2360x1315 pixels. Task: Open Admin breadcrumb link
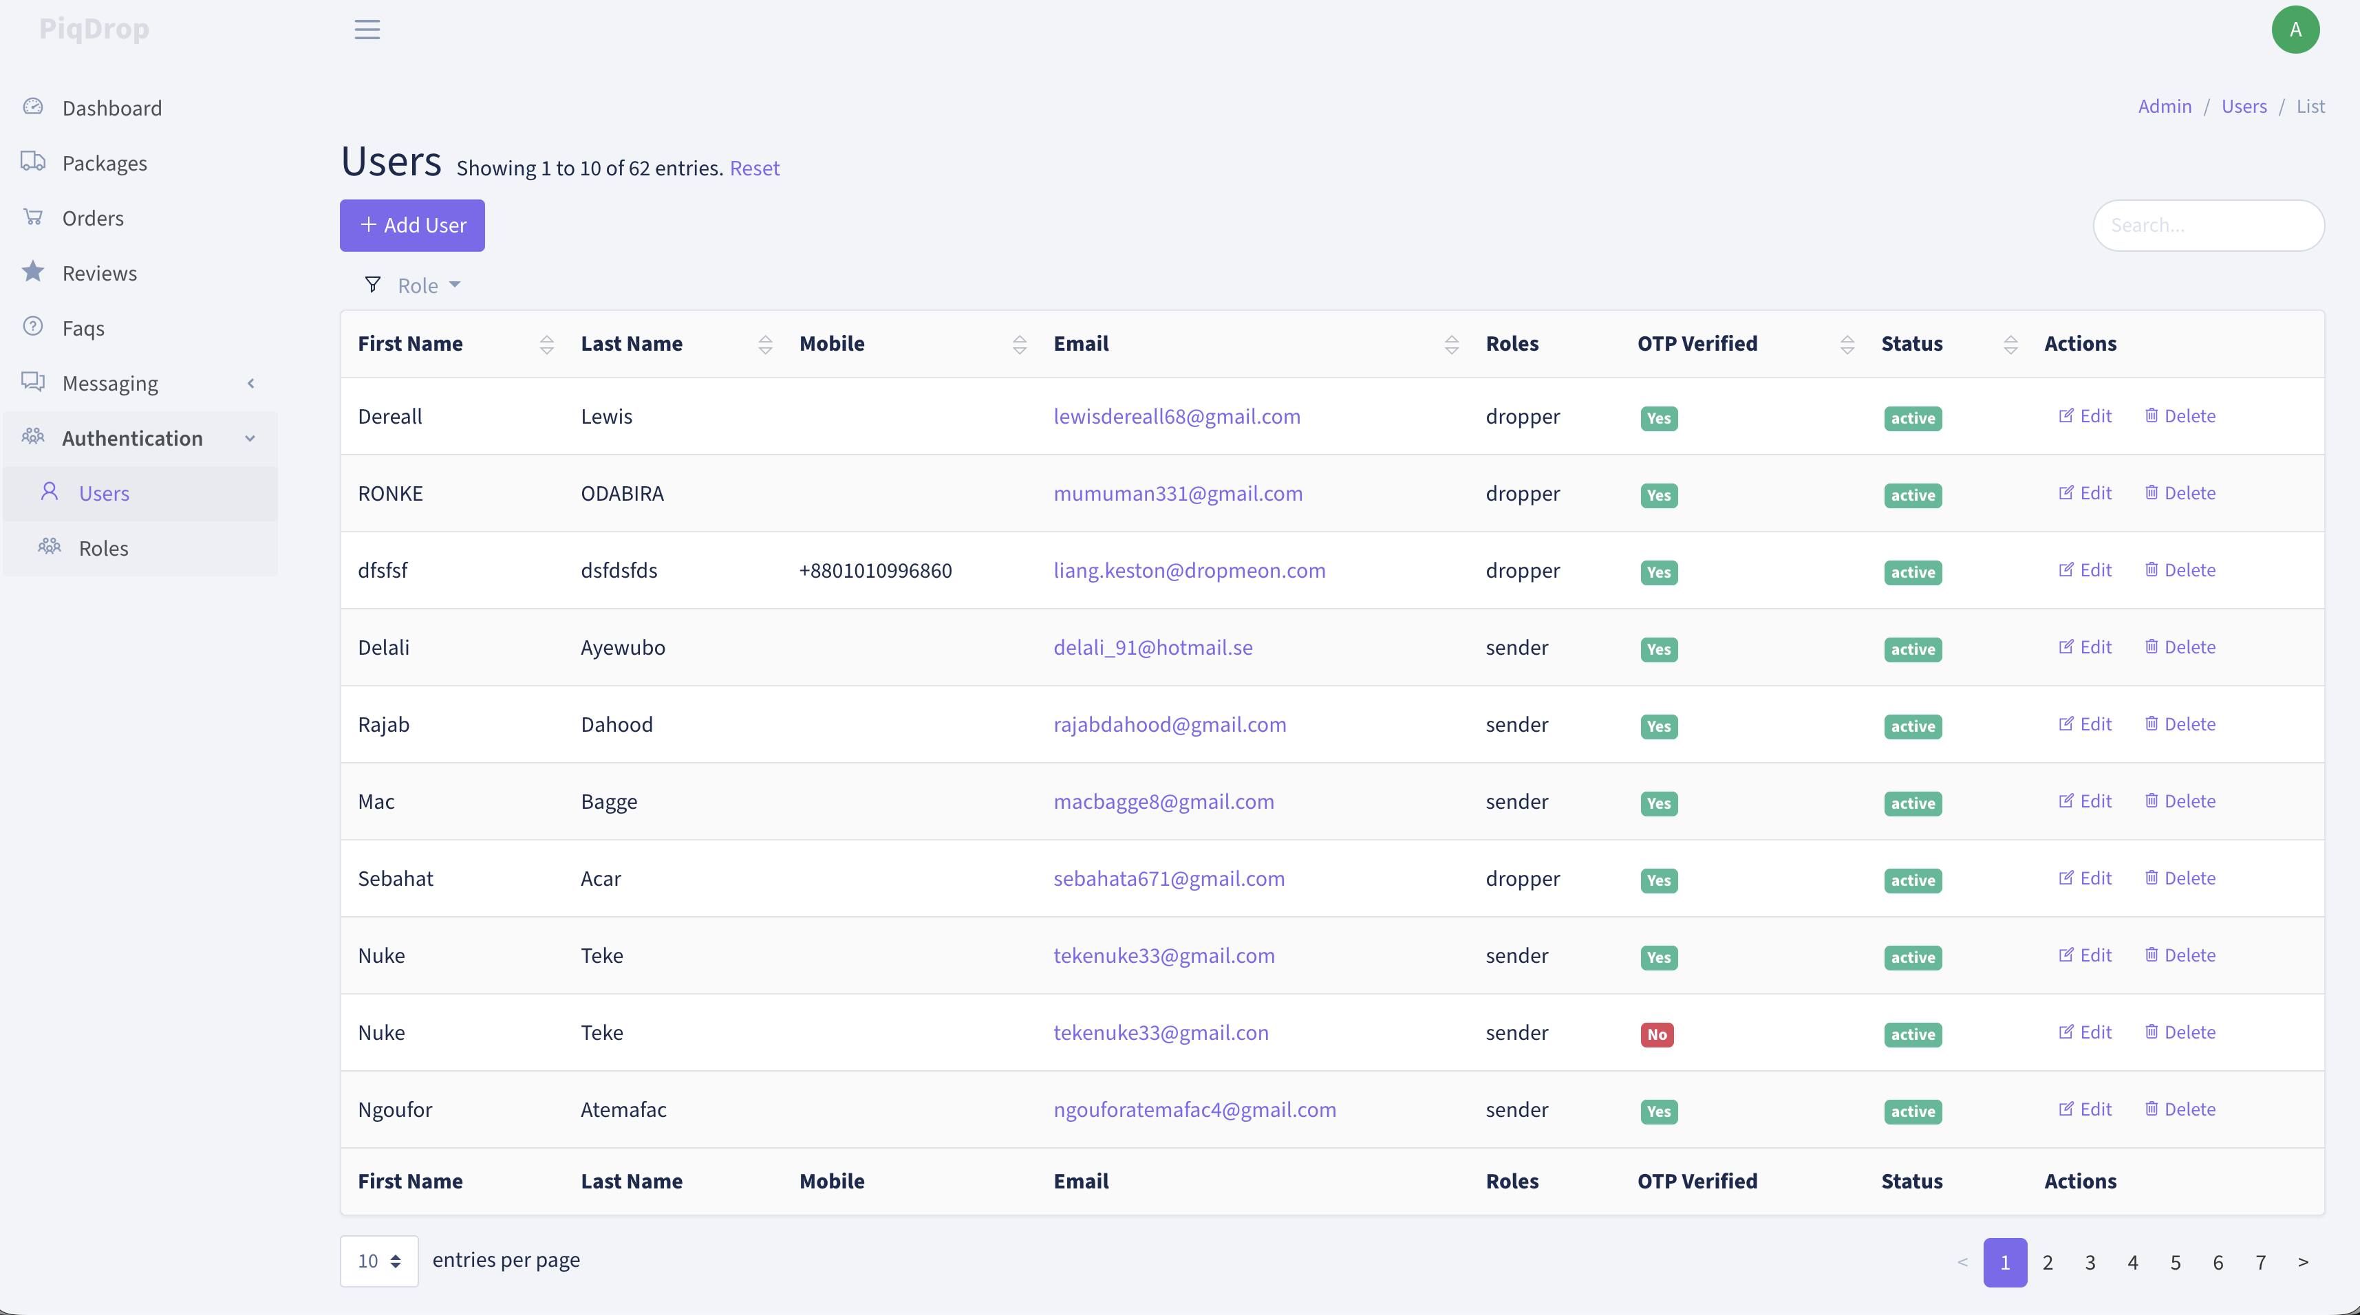pyautogui.click(x=2164, y=106)
